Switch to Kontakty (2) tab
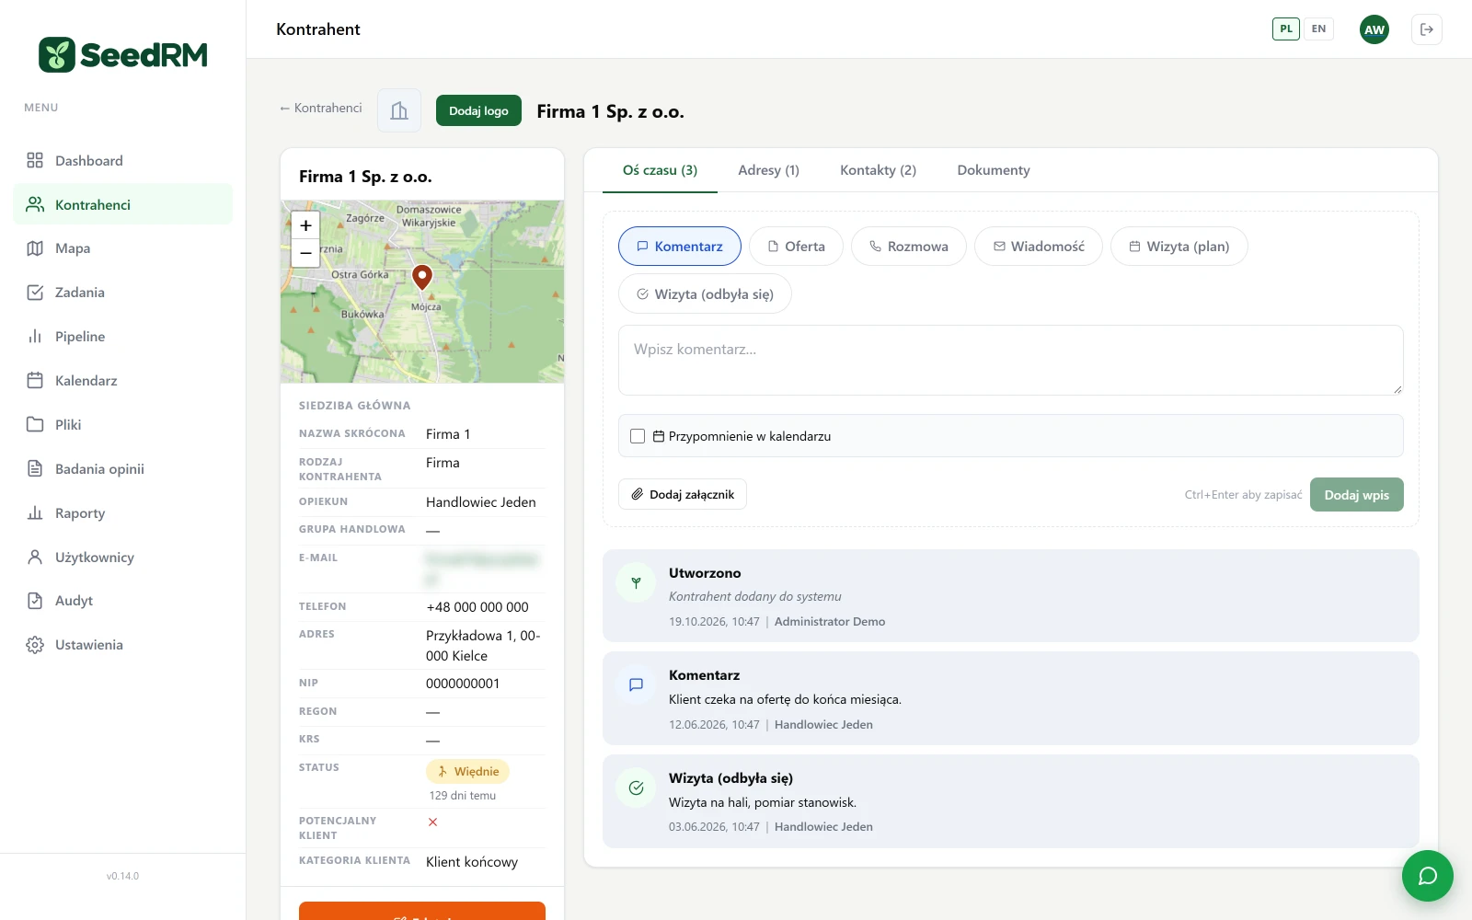Viewport: 1472px width, 920px height. click(x=878, y=170)
